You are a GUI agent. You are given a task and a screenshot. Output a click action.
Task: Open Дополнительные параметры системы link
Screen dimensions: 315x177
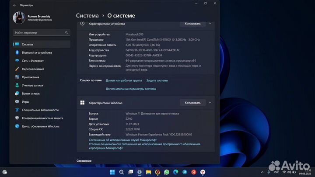(131, 89)
